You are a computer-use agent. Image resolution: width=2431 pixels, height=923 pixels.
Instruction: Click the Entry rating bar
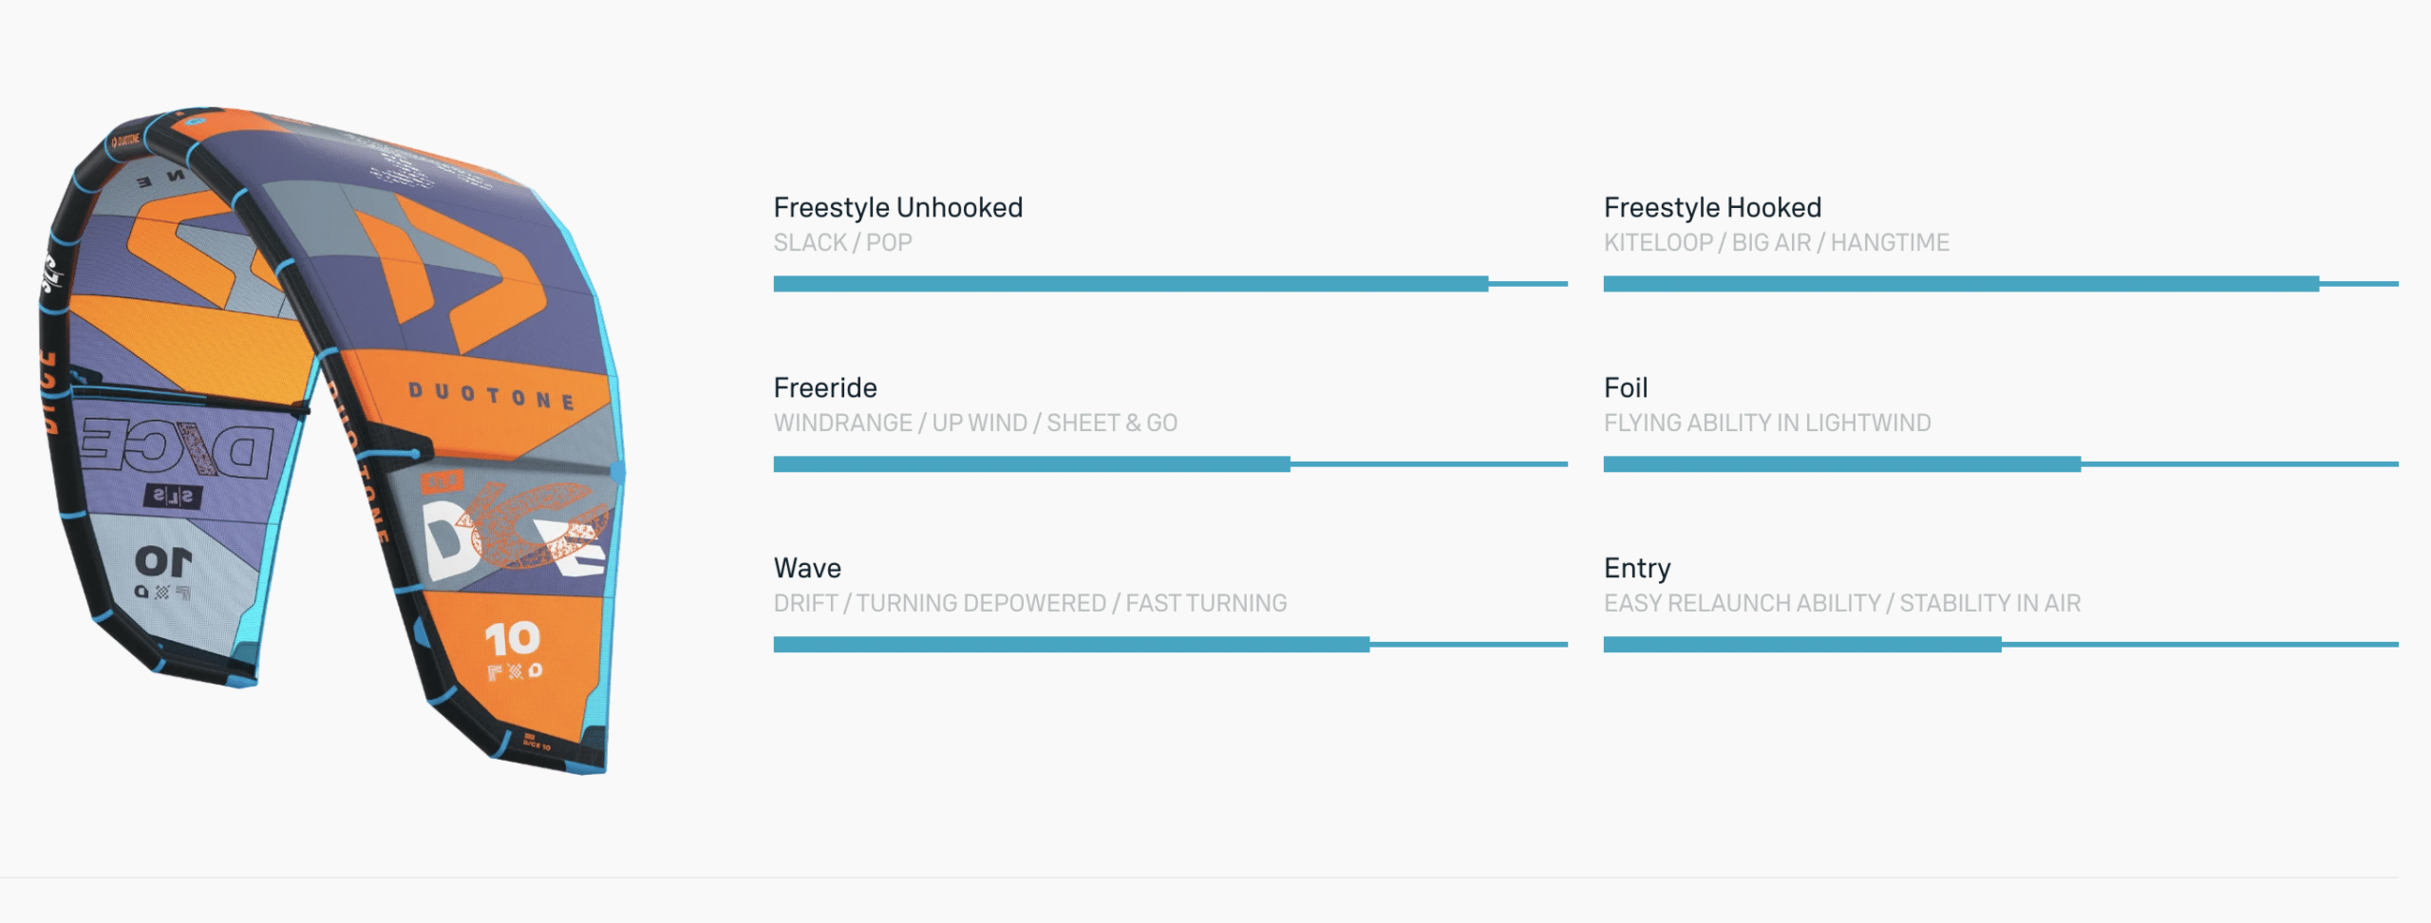point(2000,645)
